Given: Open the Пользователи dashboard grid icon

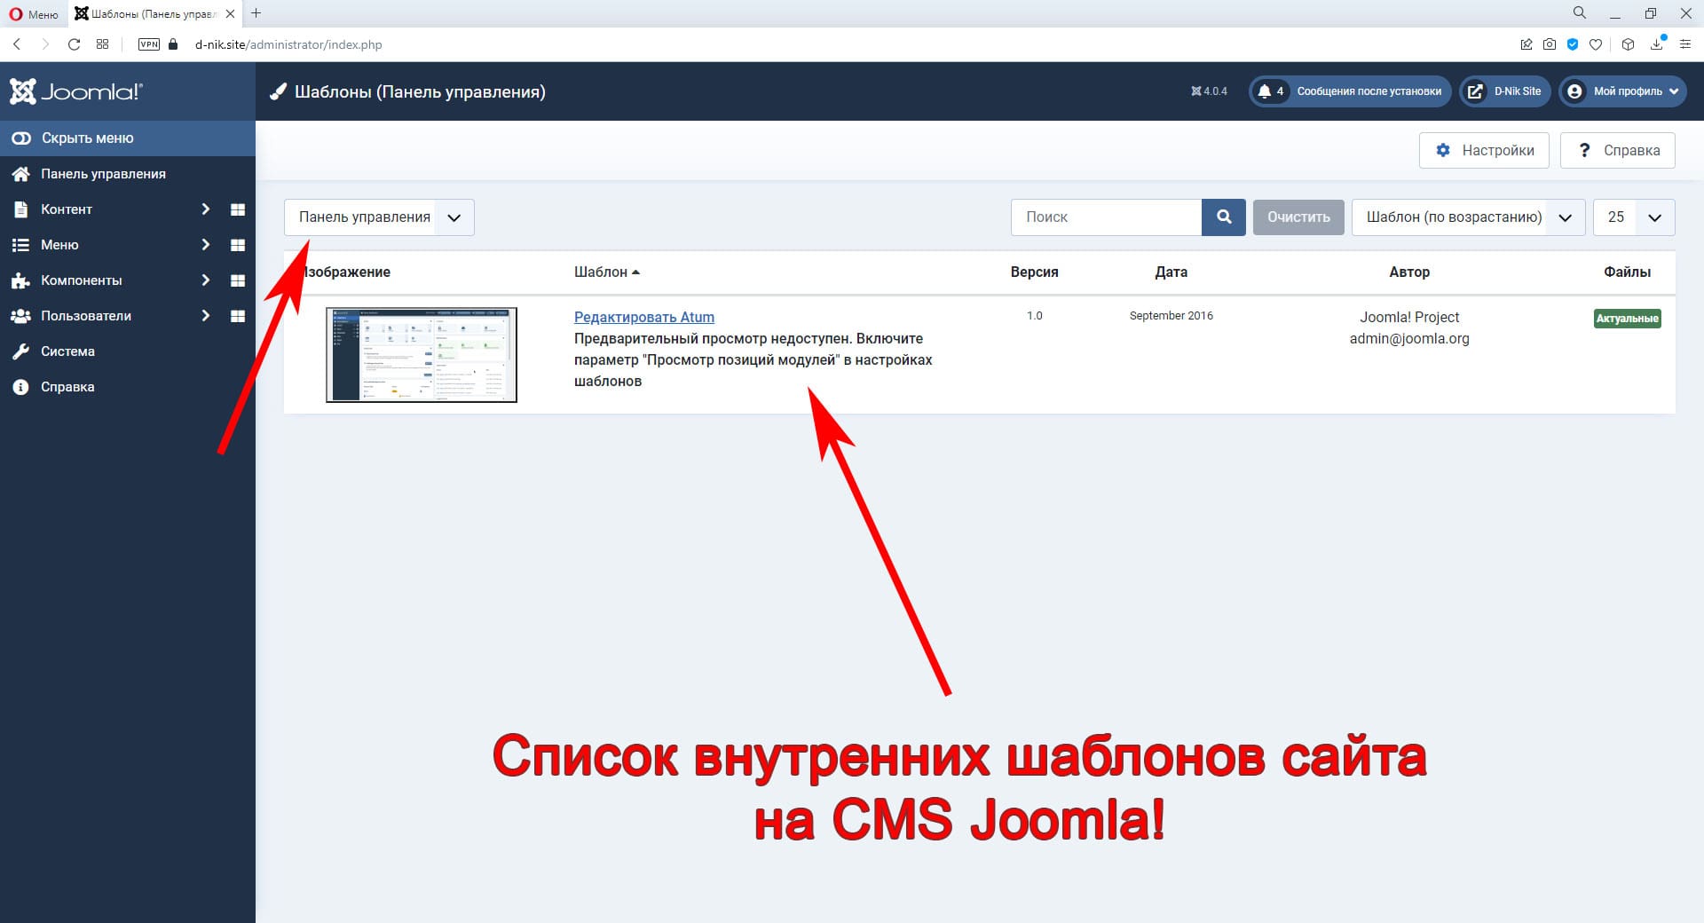Looking at the screenshot, I should [238, 316].
